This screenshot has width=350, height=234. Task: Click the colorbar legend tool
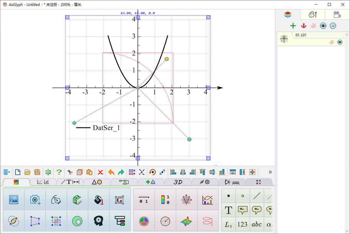(165, 199)
